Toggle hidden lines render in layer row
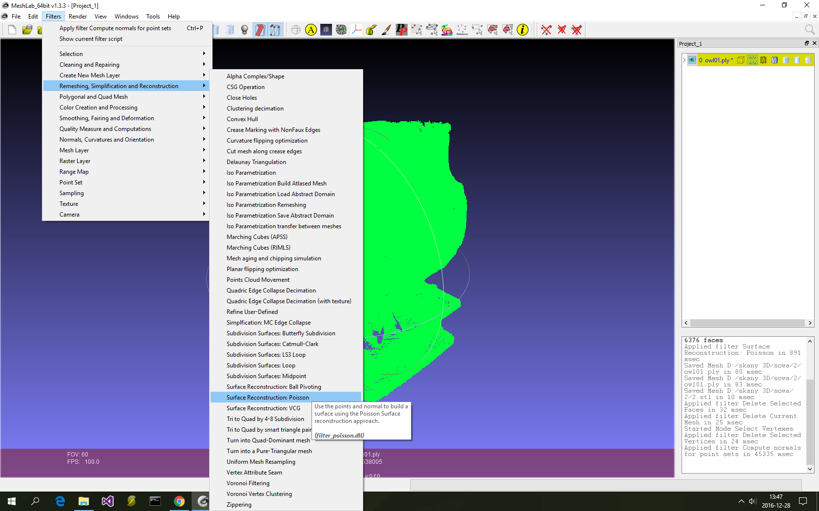The image size is (819, 511). pos(775,60)
